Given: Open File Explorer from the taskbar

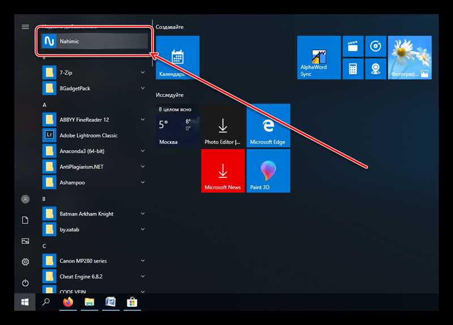Looking at the screenshot, I should [89, 302].
